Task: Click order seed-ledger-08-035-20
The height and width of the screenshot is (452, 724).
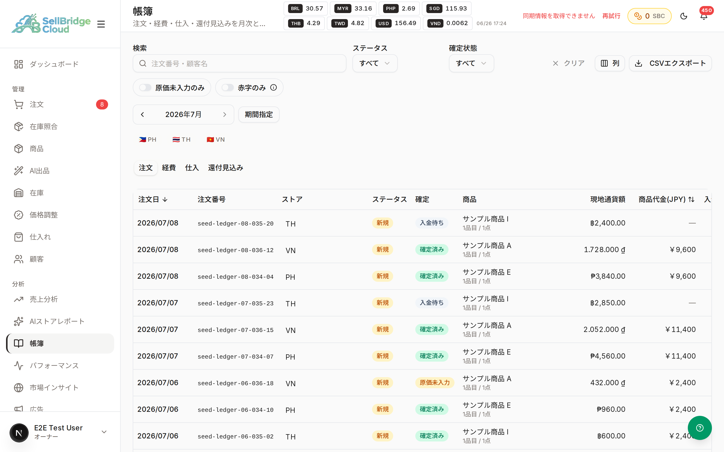Action: pos(236,223)
